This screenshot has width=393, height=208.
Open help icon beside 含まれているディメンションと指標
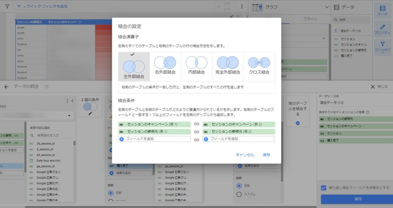click(x=367, y=112)
